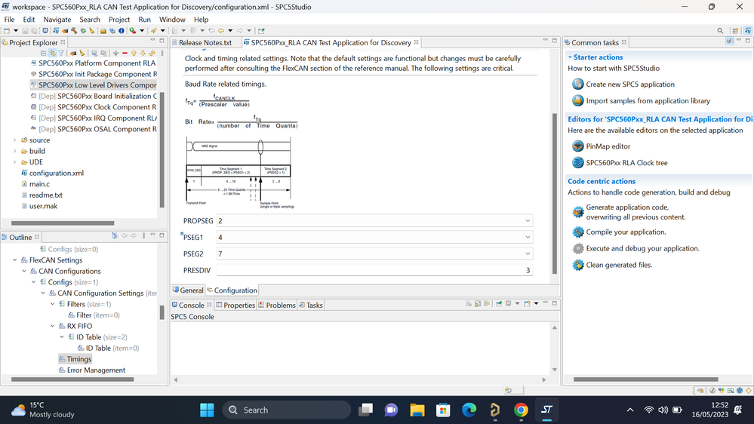Open Microsoft Edge from Windows taskbar

coord(469,410)
